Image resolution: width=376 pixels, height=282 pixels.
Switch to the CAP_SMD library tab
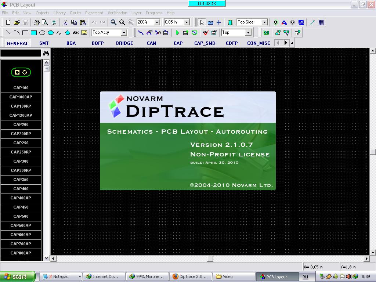tap(205, 43)
